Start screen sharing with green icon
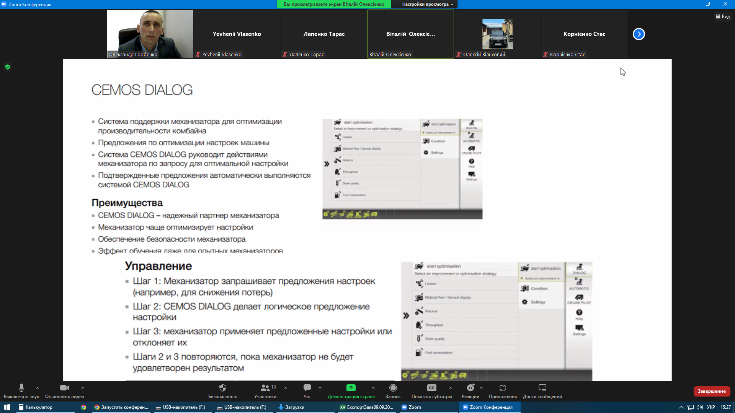The width and height of the screenshot is (735, 413). click(351, 391)
